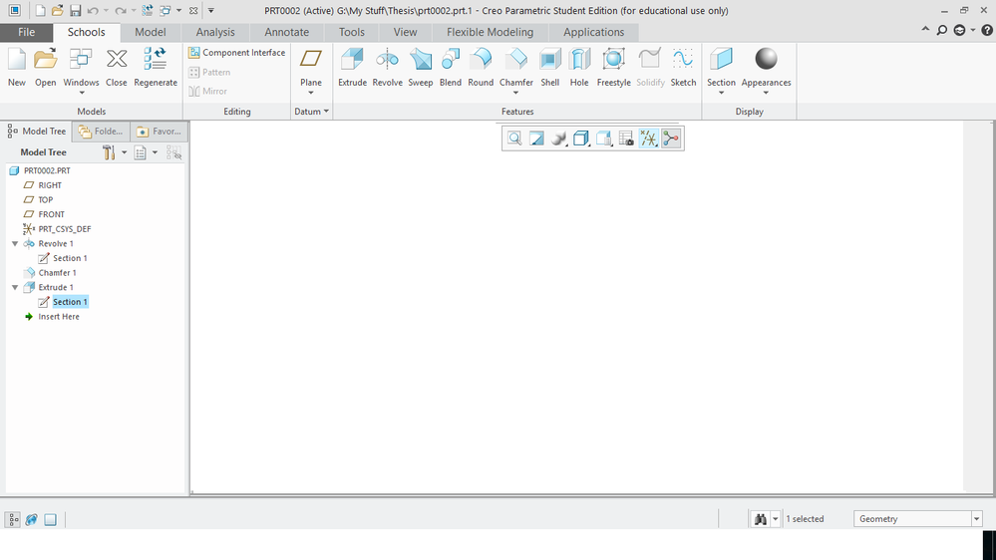Image resolution: width=996 pixels, height=560 pixels.
Task: Toggle spin center display in graphics toolbar
Action: click(671, 139)
